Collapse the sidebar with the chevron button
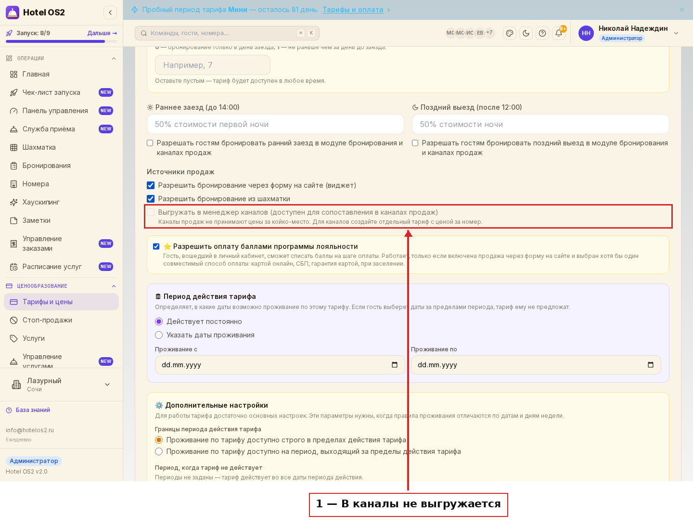693x528 pixels. coord(110,13)
